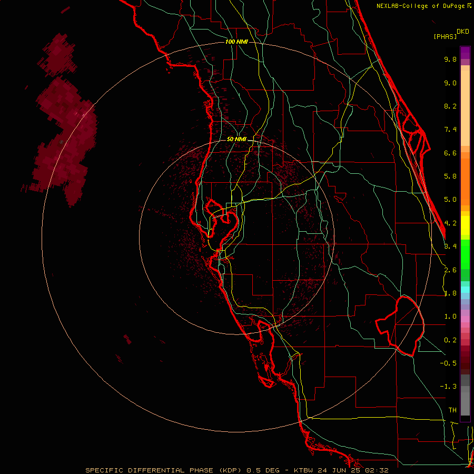The width and height of the screenshot is (474, 474).
Task: Click the 5.8 scale value
Action: point(450,176)
